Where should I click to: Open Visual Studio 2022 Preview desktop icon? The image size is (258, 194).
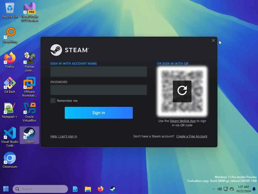pos(29,12)
